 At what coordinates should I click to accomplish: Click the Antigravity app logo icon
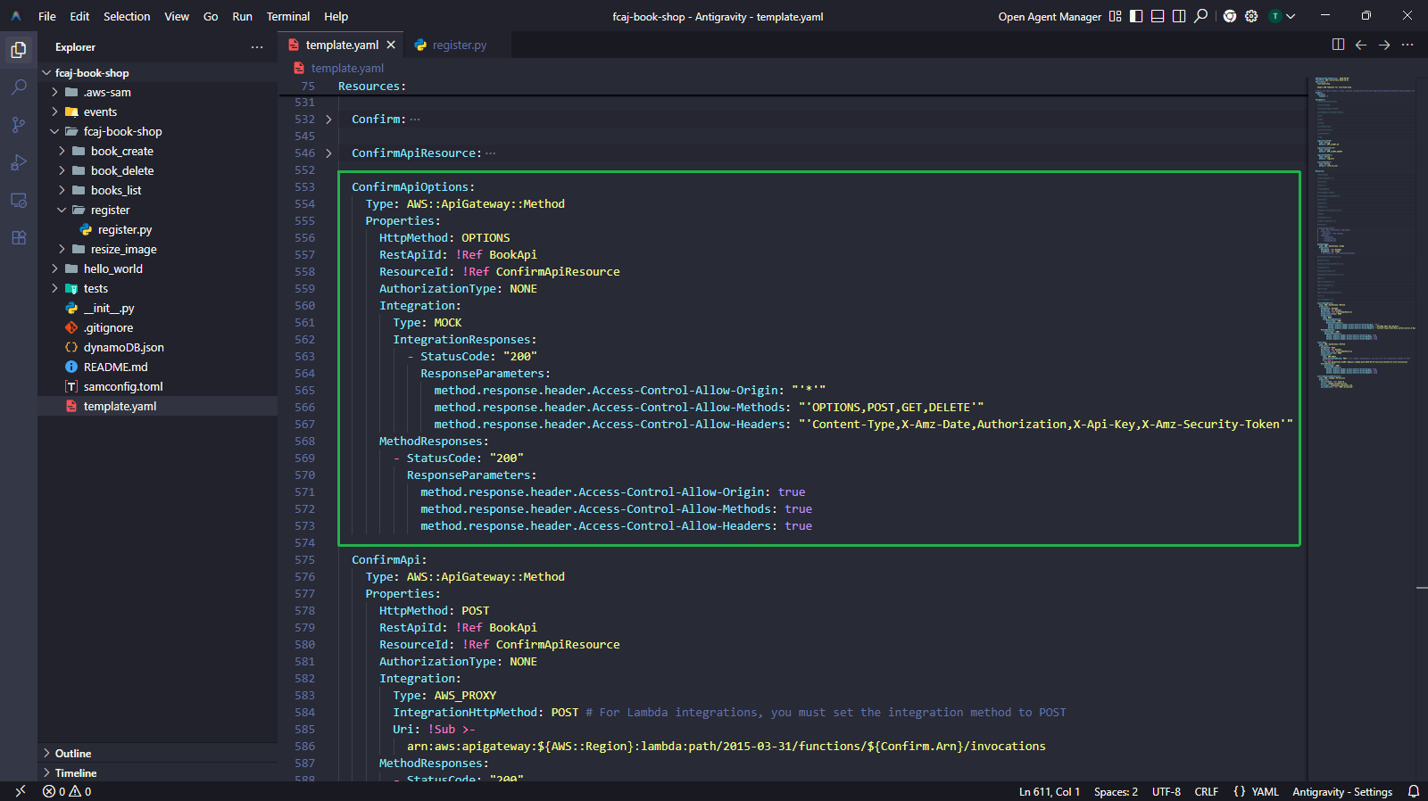(16, 16)
